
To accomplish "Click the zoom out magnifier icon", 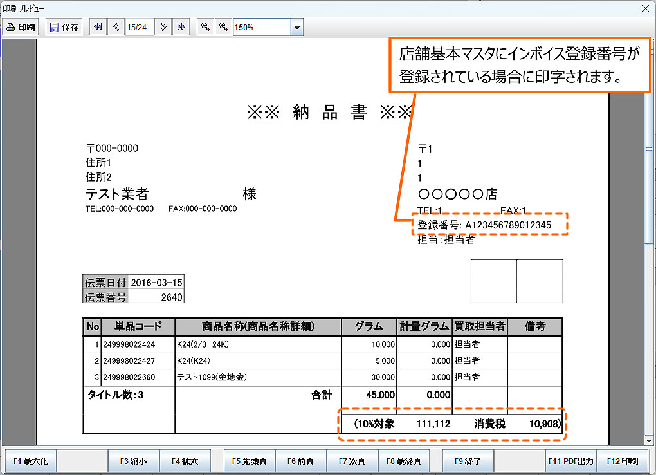I will (205, 27).
